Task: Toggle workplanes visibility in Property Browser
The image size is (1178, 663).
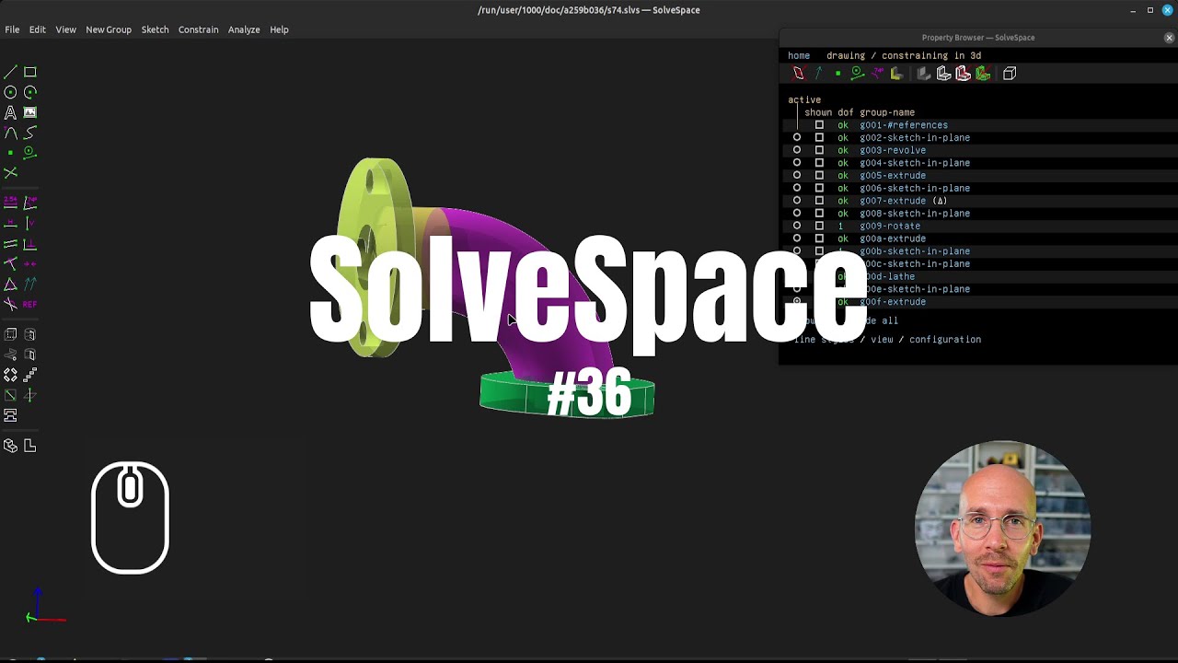Action: pyautogui.click(x=798, y=74)
